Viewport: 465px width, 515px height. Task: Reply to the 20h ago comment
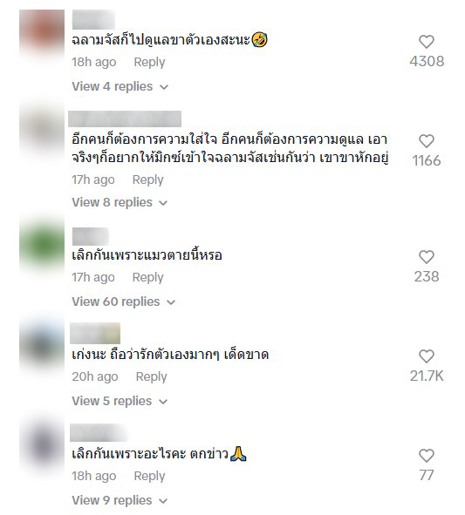coord(151,376)
